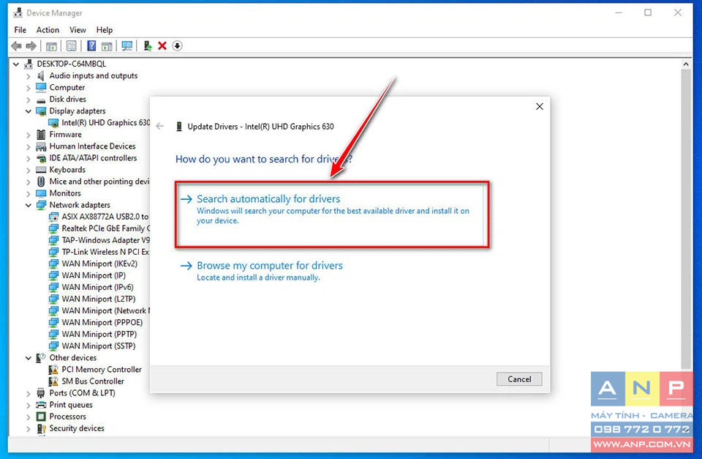Collapse the Display adapters category

tap(29, 111)
